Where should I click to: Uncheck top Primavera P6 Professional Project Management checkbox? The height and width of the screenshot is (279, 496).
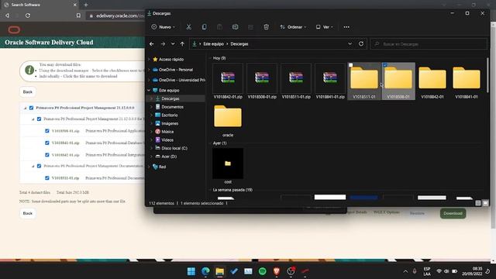[31, 108]
